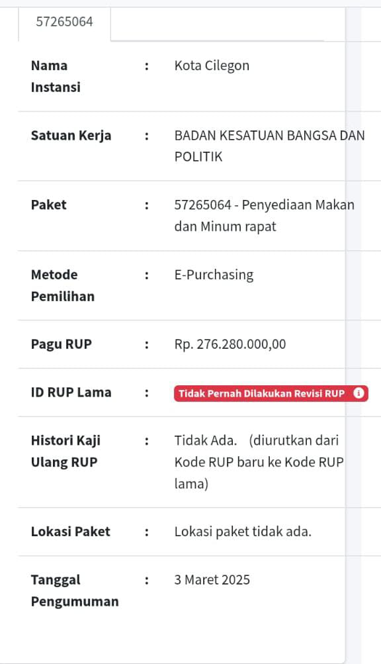Click the red Tidak Pernah Dilakukan Revisi RUP badge
Screen dimensions: 381x664
coord(271,393)
